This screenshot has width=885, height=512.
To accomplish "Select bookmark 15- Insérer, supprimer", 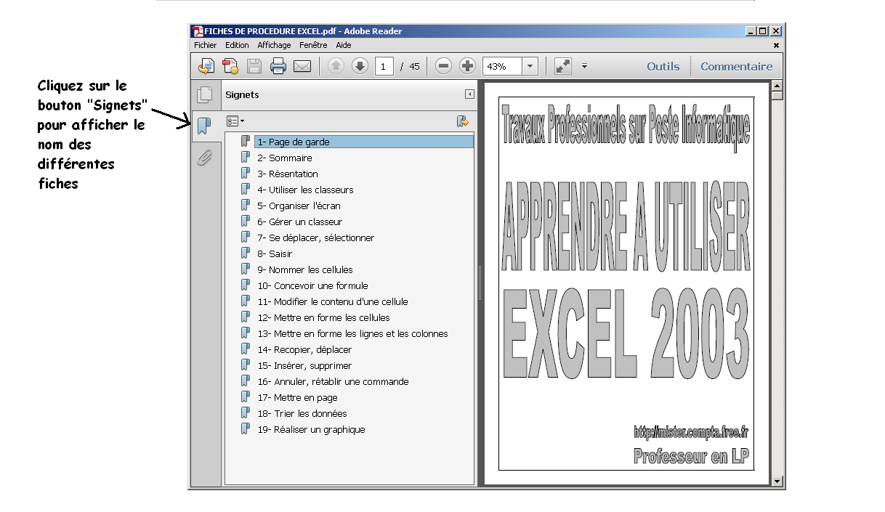I will (x=304, y=365).
